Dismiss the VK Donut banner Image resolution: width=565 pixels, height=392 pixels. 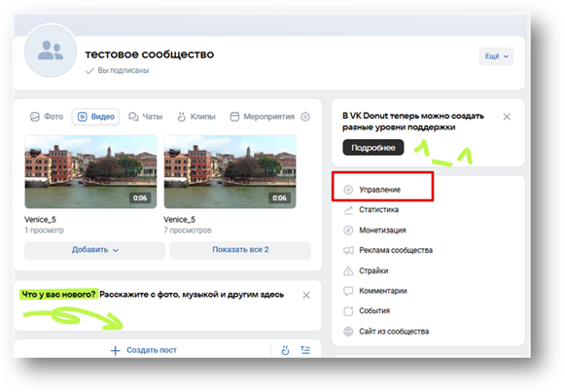[x=507, y=117]
